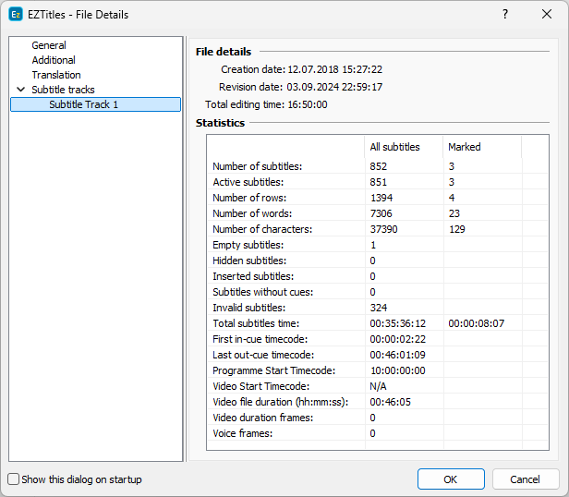Select the Subtitle tracks parent node
This screenshot has width=569, height=497.
(63, 90)
